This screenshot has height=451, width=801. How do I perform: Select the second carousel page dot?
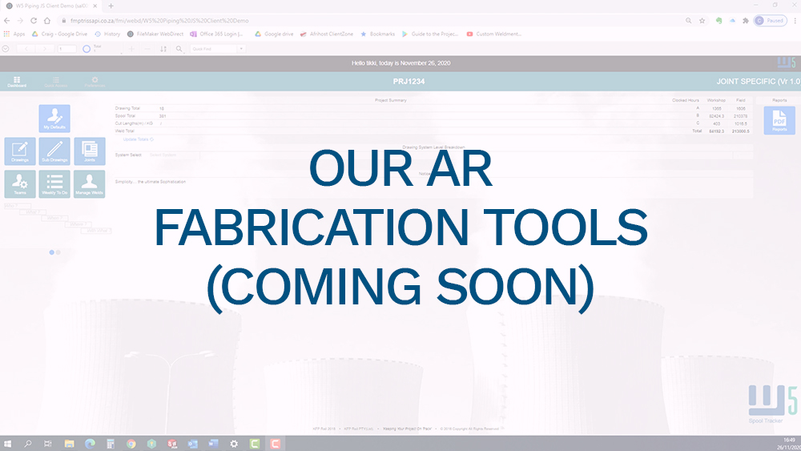[58, 252]
